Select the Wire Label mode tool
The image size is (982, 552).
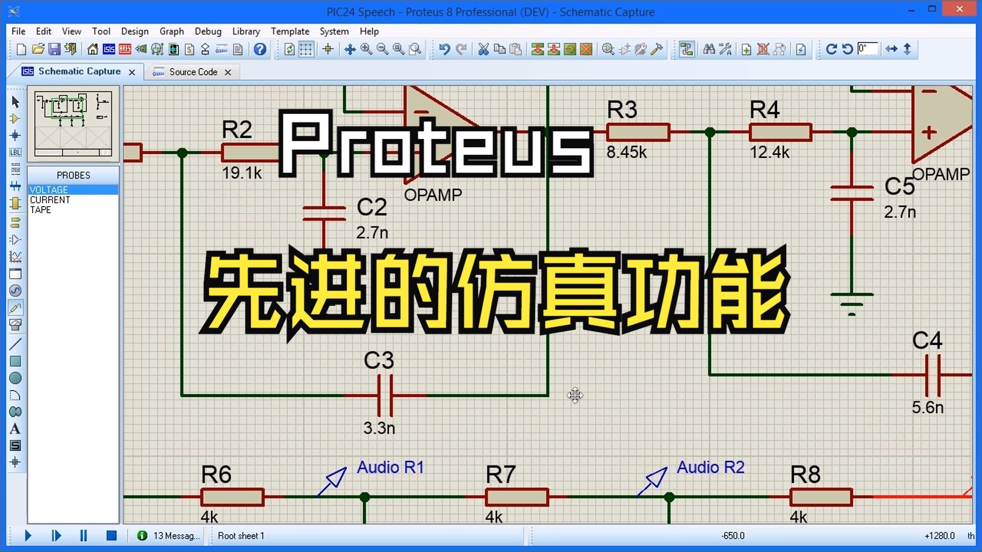(15, 152)
